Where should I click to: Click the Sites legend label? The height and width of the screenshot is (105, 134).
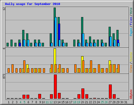[131, 69]
